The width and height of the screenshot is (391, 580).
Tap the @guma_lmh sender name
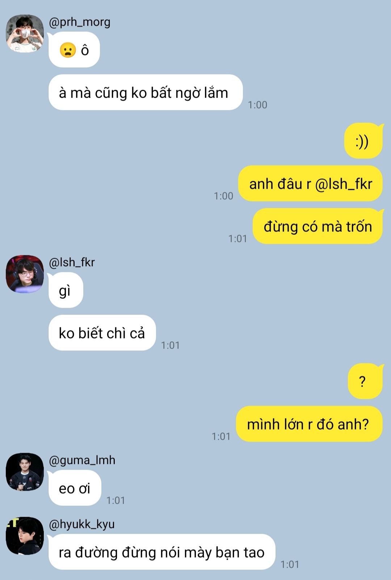click(x=82, y=460)
